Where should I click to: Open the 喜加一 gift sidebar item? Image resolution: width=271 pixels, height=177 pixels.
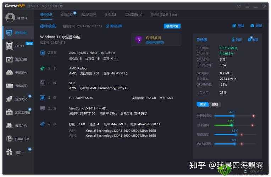click(18, 152)
